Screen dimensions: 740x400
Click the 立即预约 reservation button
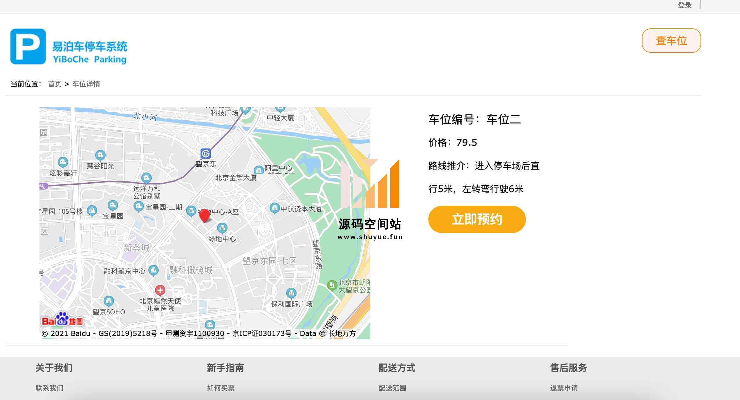477,219
